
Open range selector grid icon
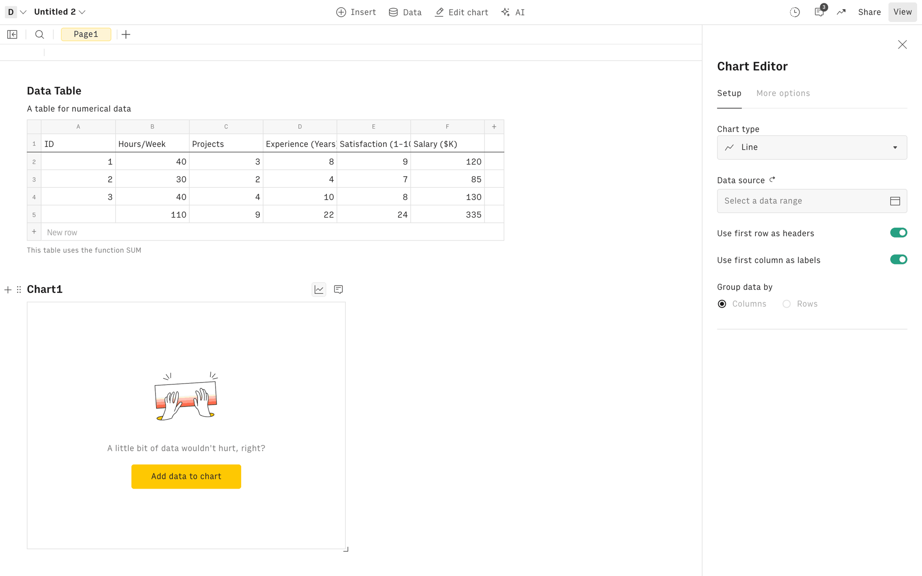coord(895,201)
